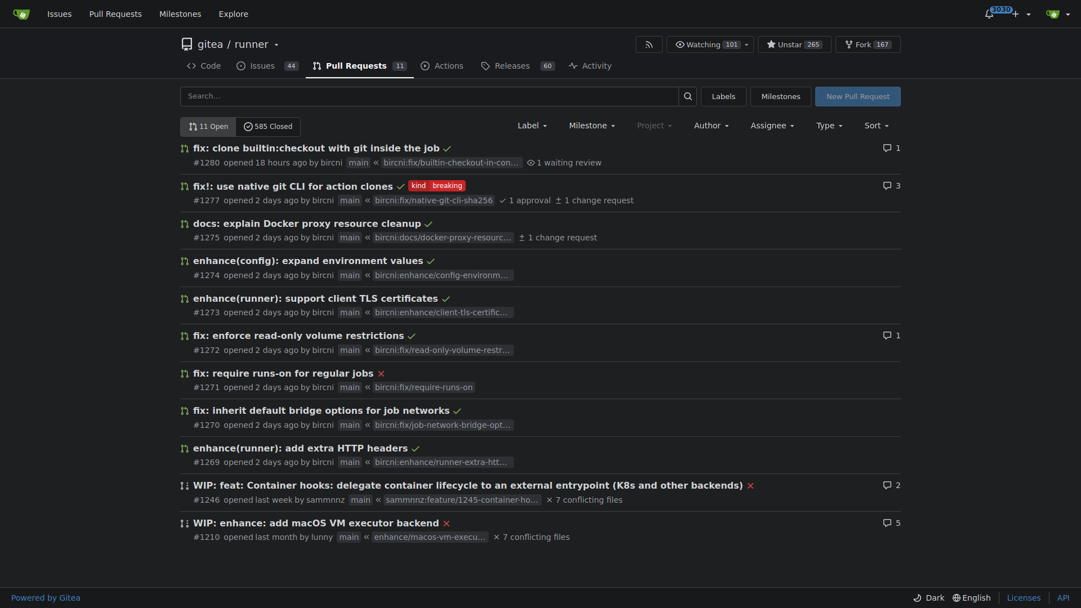Open comments on PR #1277
Screen dimensions: 1081x608
point(892,186)
